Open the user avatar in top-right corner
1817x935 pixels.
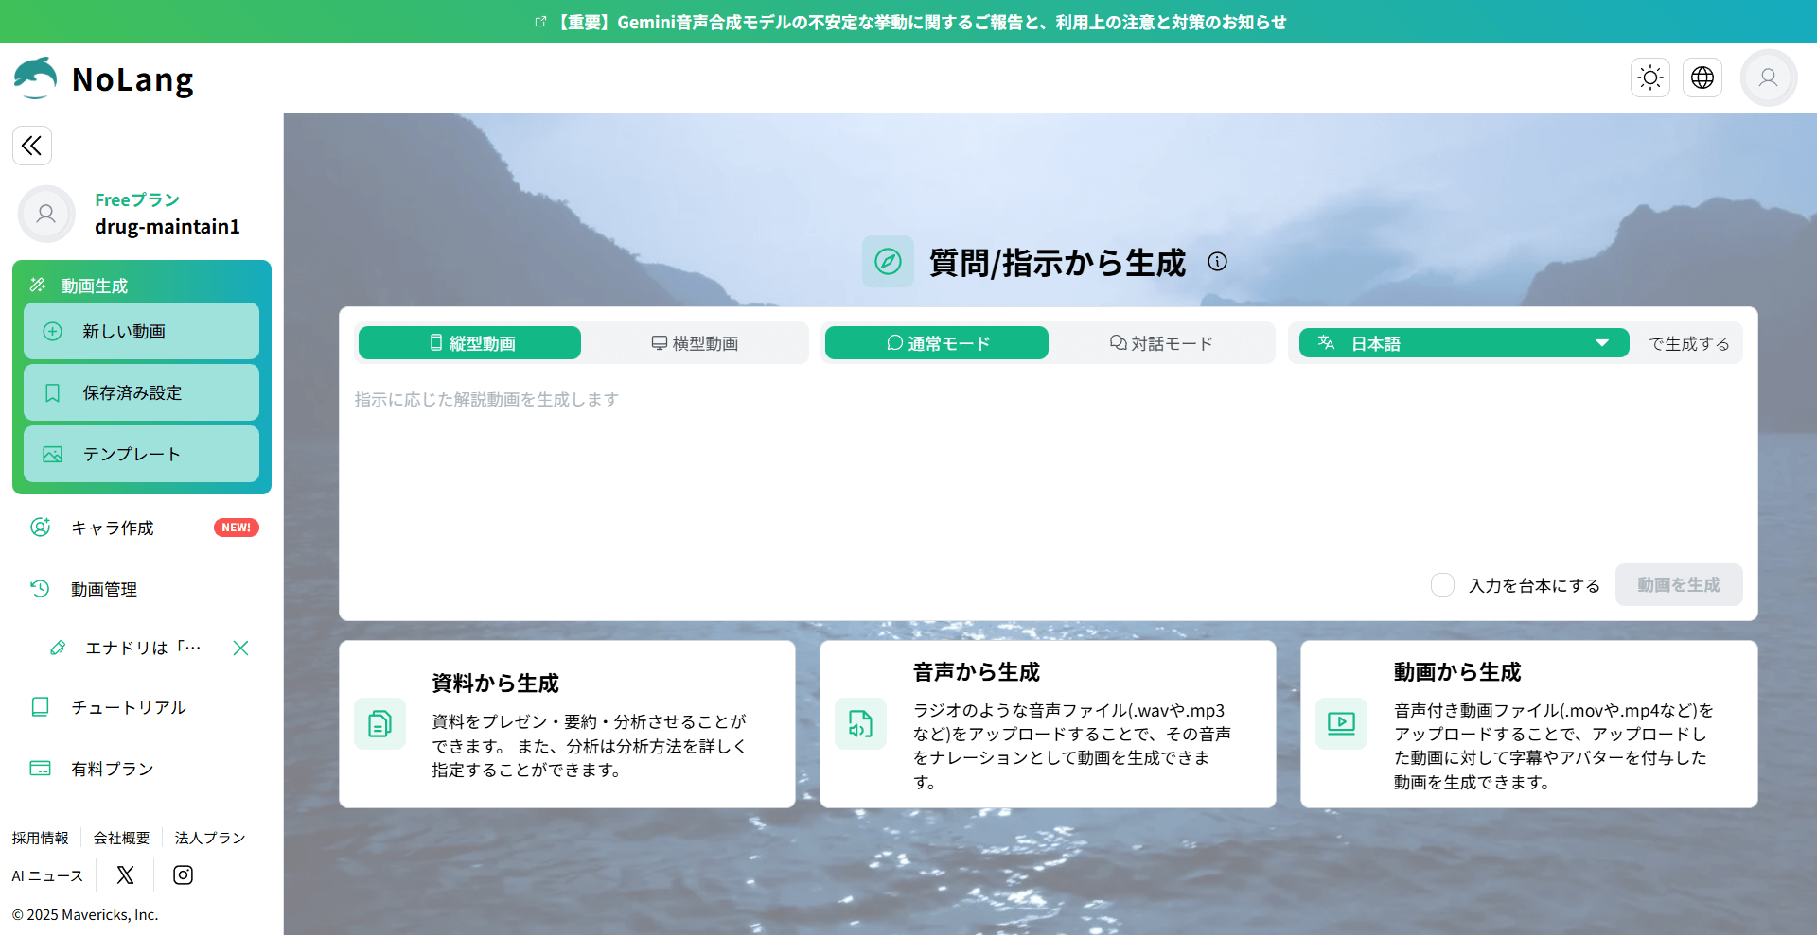(1768, 78)
